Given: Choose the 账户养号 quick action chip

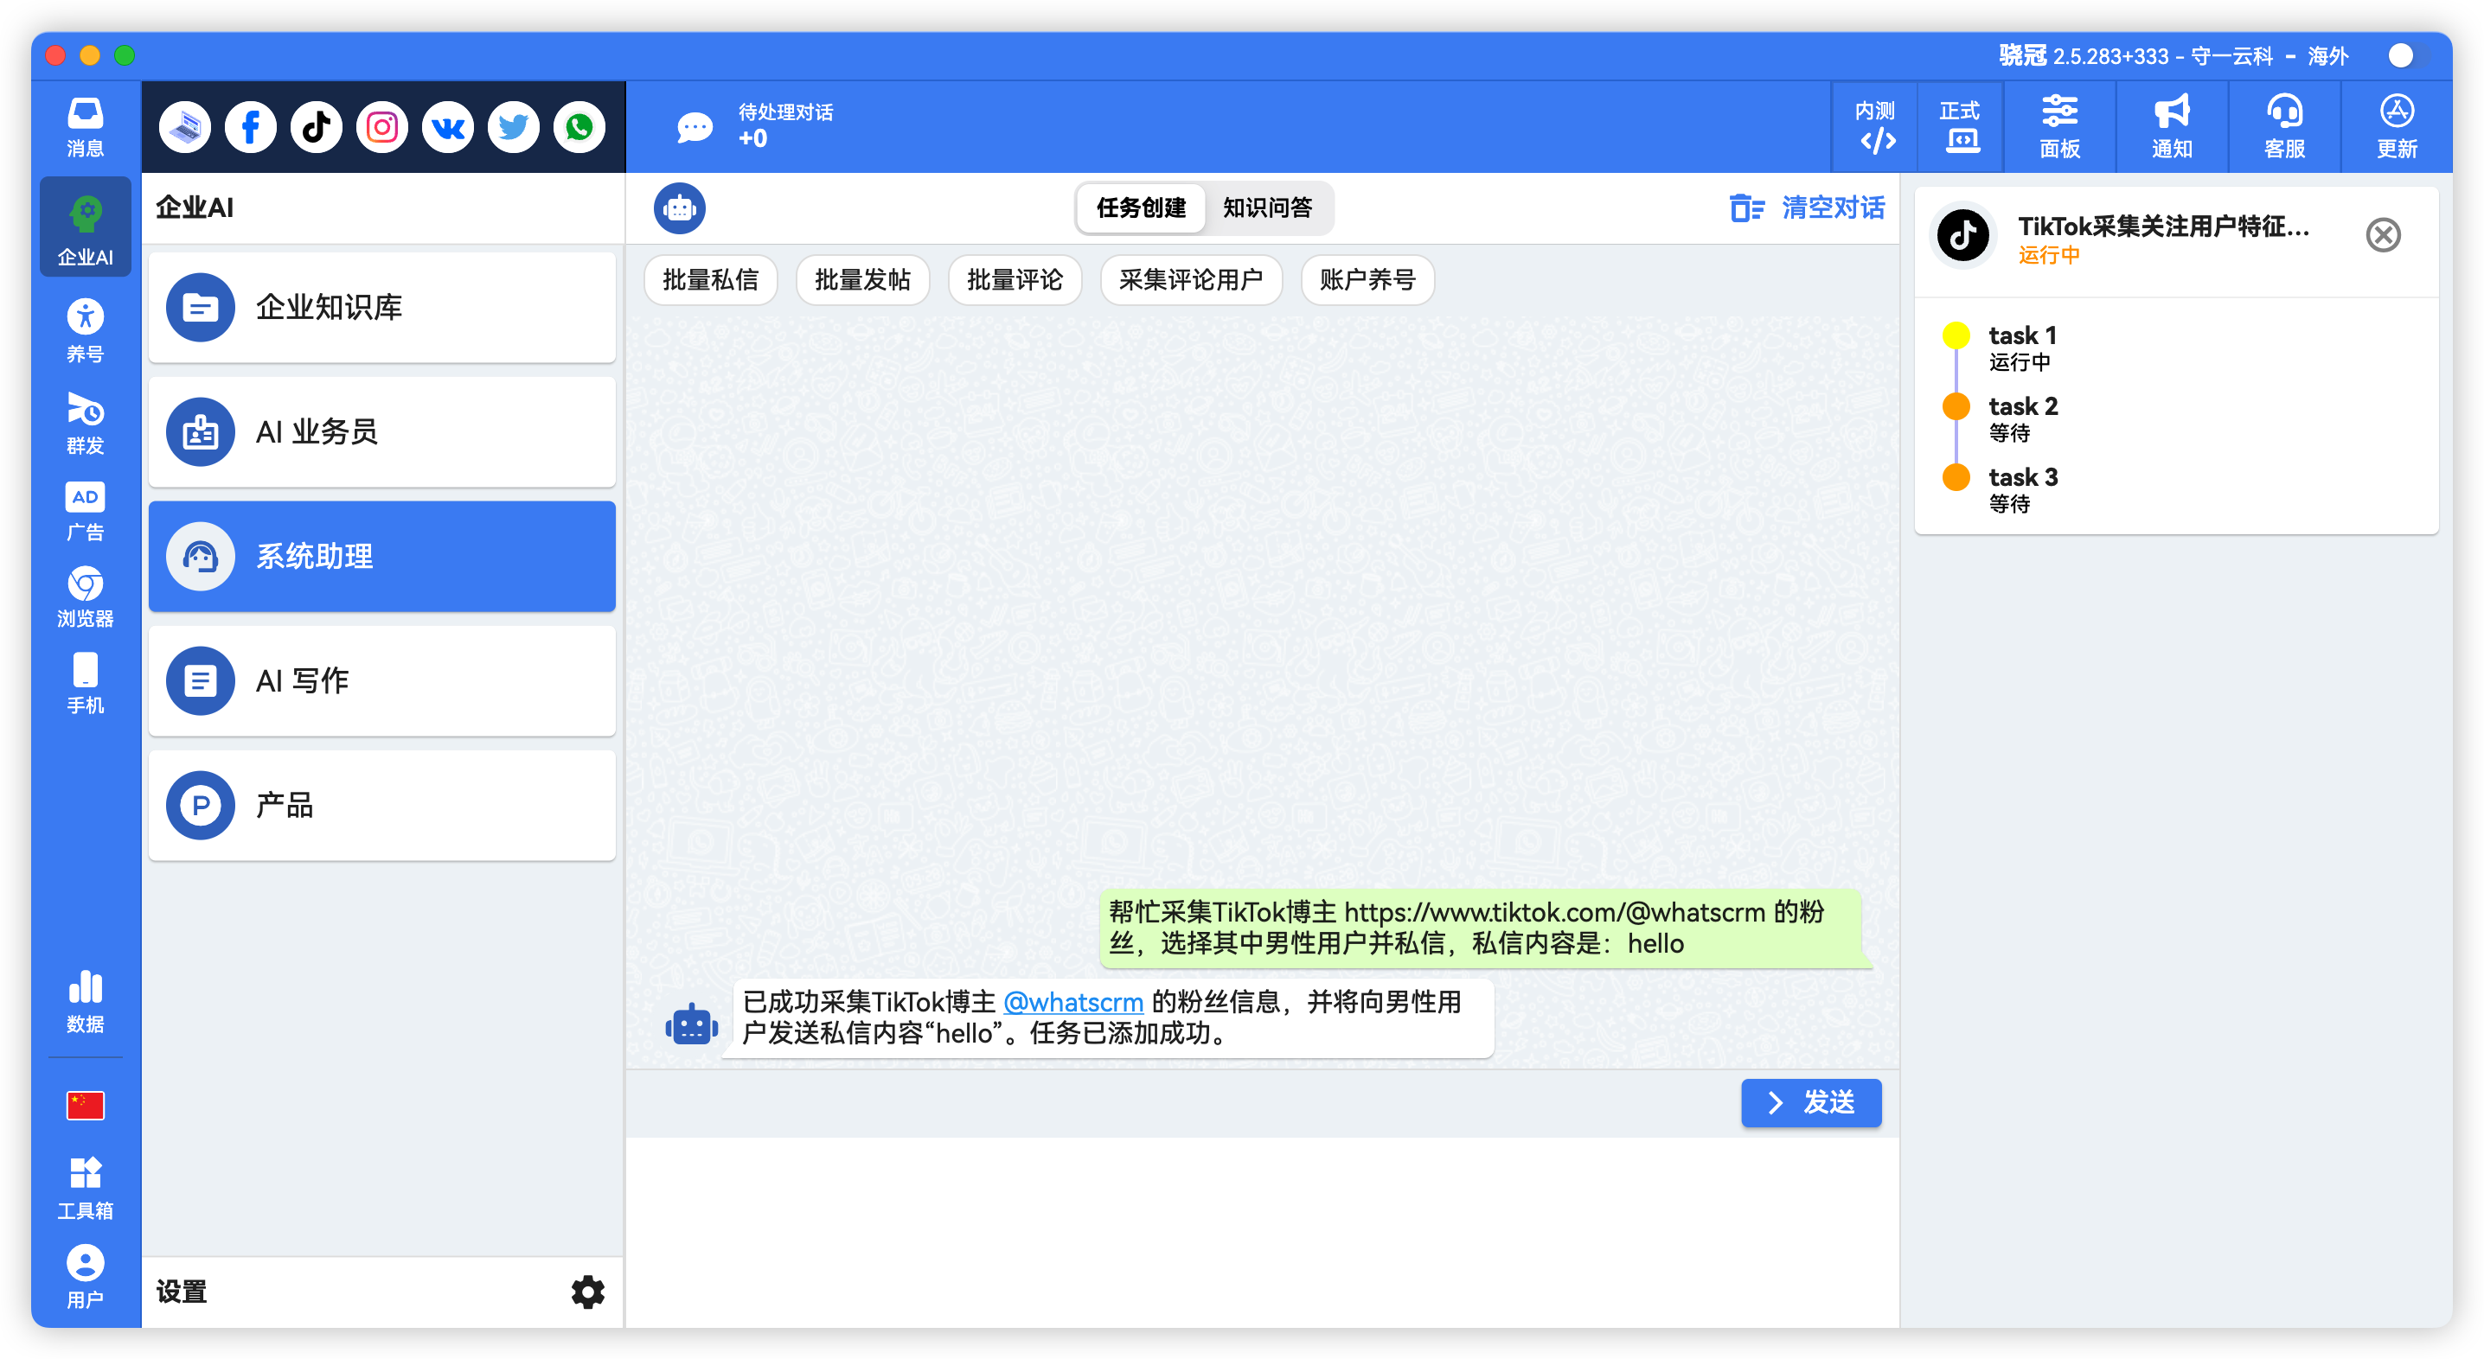Looking at the screenshot, I should 1367,279.
